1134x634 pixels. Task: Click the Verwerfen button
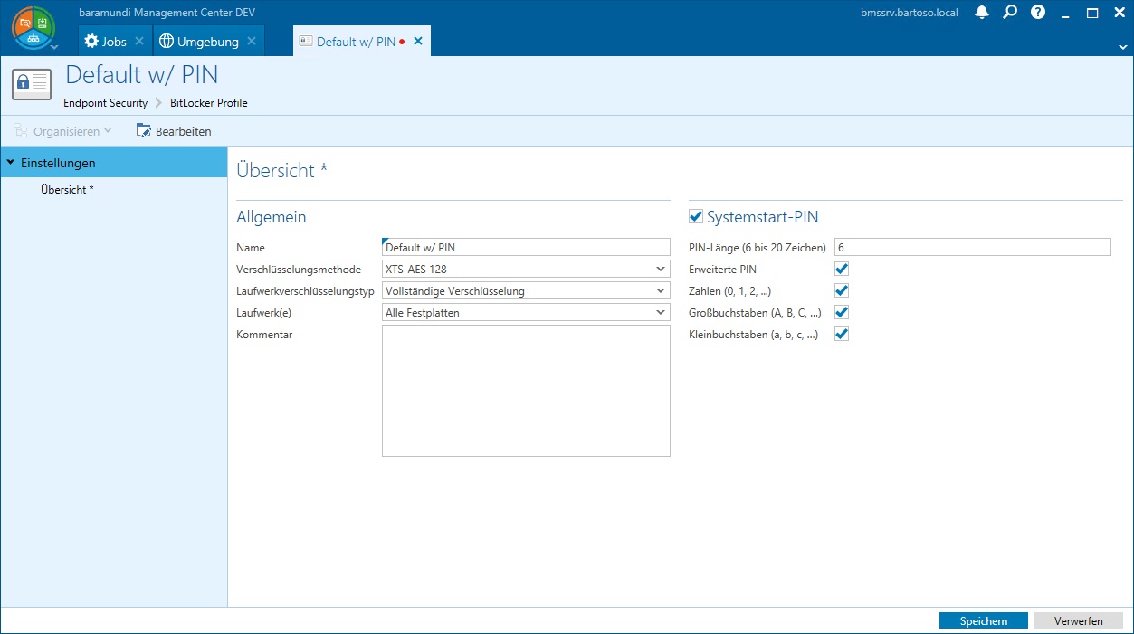(x=1079, y=620)
